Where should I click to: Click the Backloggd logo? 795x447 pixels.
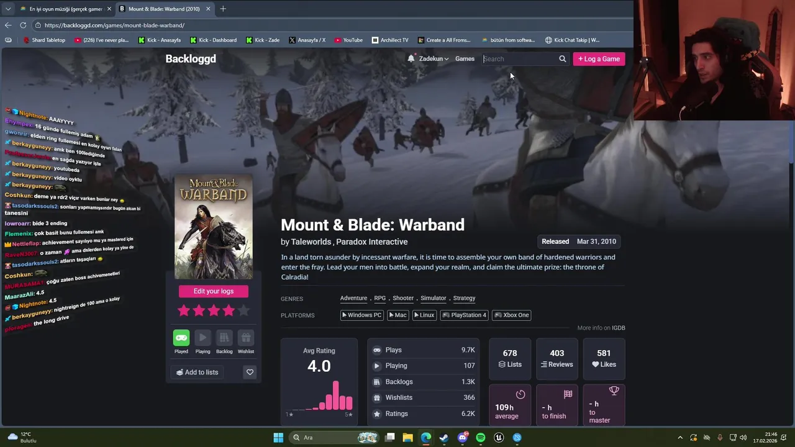pos(191,59)
